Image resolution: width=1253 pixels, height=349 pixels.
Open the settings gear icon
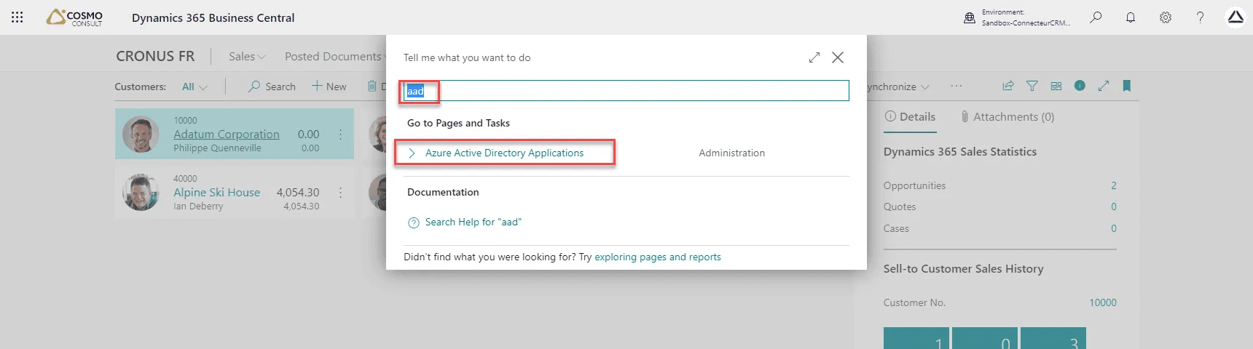click(x=1166, y=17)
